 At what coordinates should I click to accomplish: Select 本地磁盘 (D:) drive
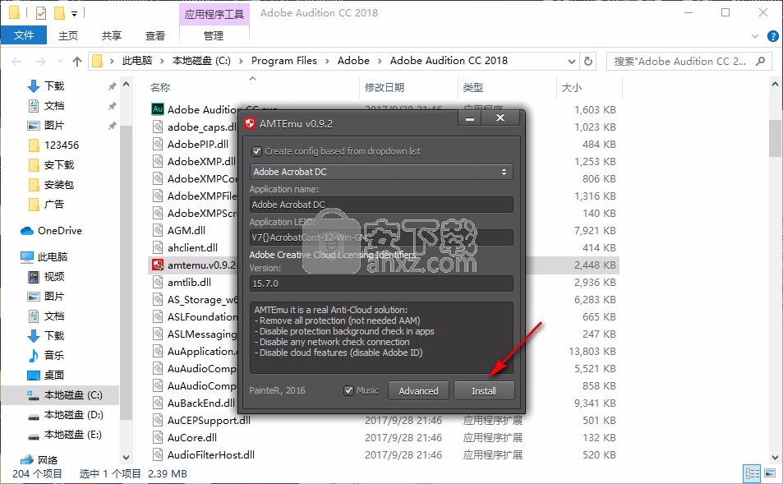click(x=73, y=415)
